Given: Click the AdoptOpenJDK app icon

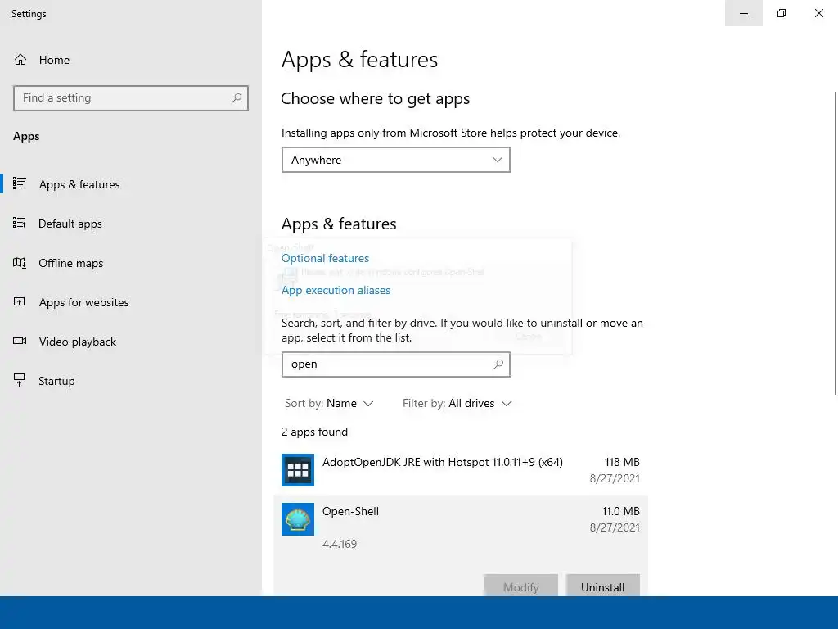Looking at the screenshot, I should (x=298, y=470).
